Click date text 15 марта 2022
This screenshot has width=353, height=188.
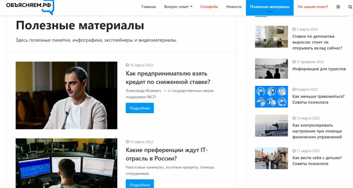pyautogui.click(x=141, y=142)
